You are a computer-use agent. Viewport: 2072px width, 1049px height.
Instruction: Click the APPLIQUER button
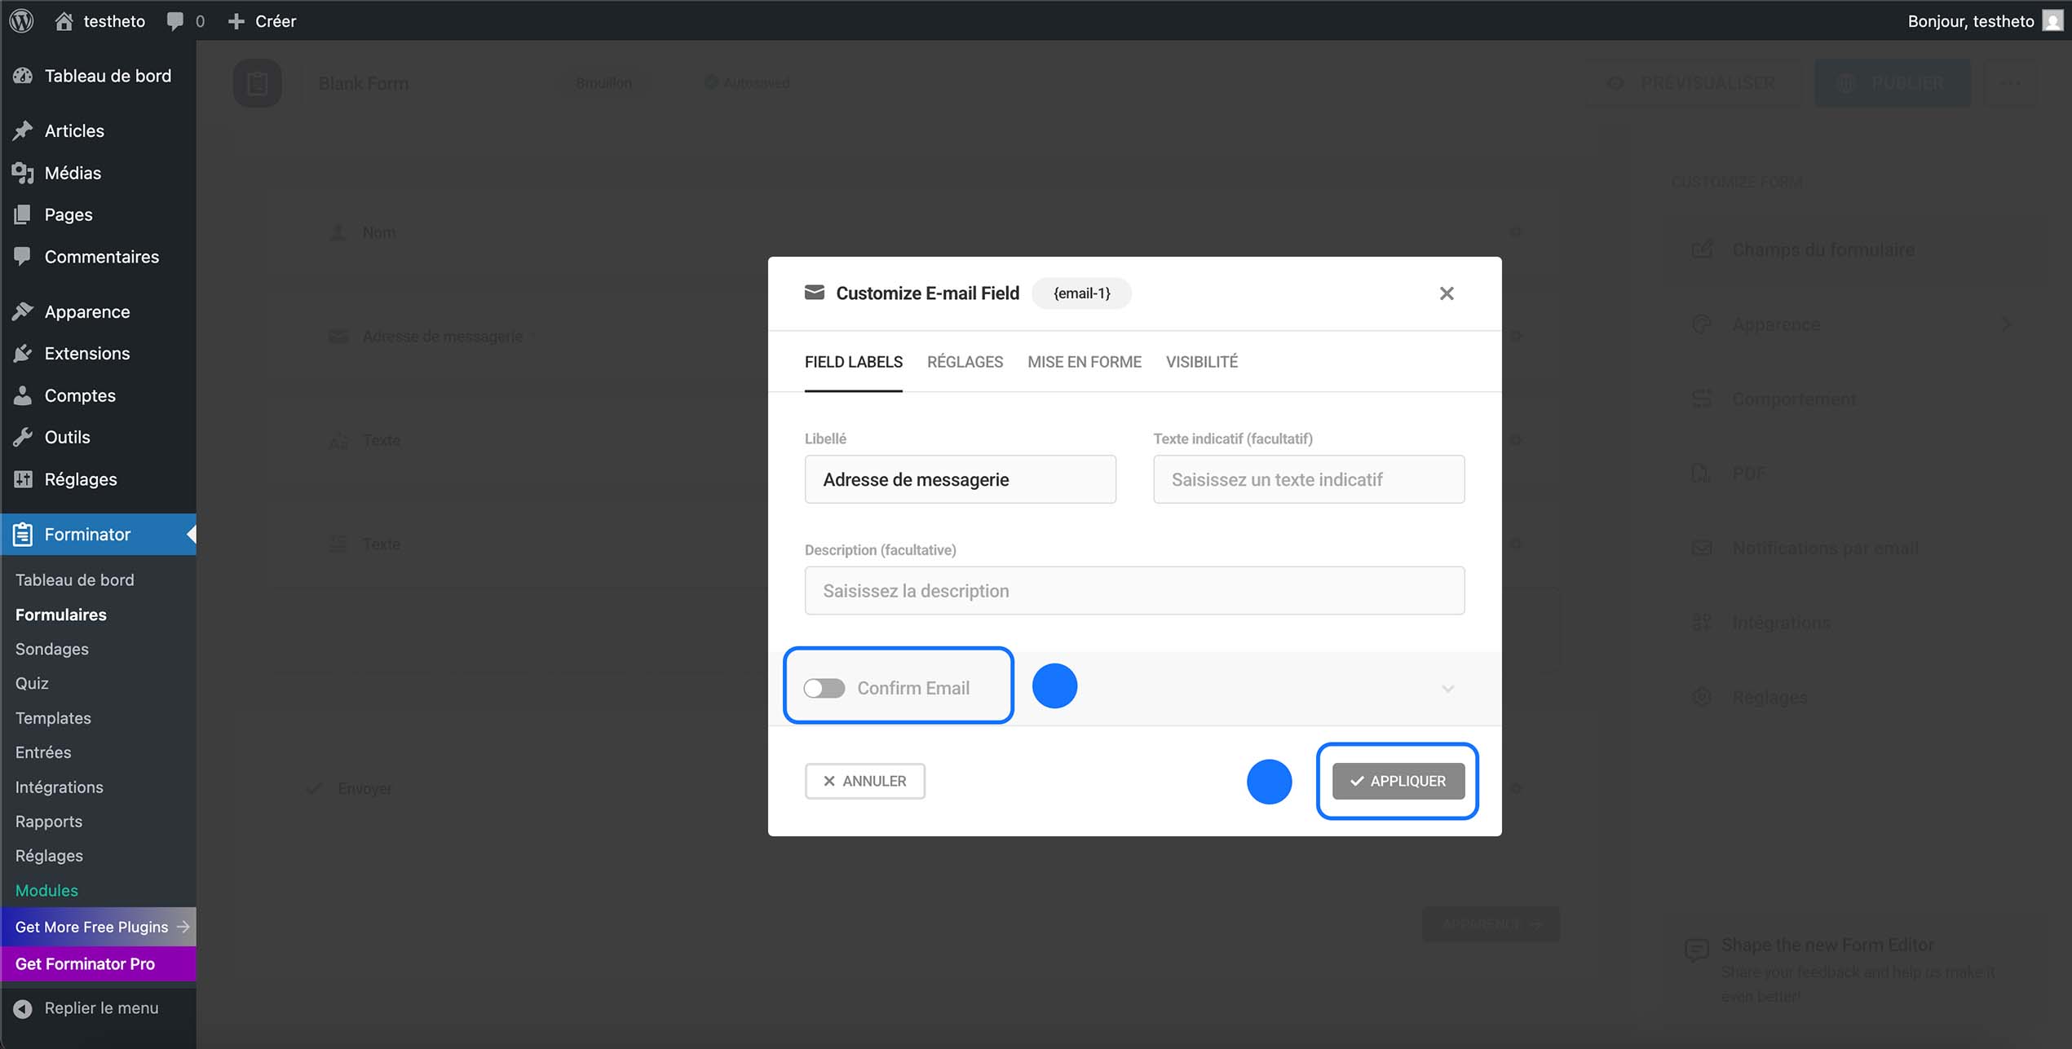pos(1396,780)
